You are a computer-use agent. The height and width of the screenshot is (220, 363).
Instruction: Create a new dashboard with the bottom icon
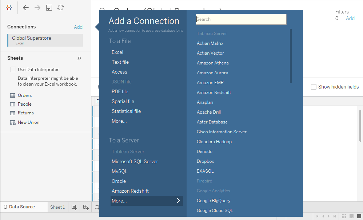pos(85,207)
